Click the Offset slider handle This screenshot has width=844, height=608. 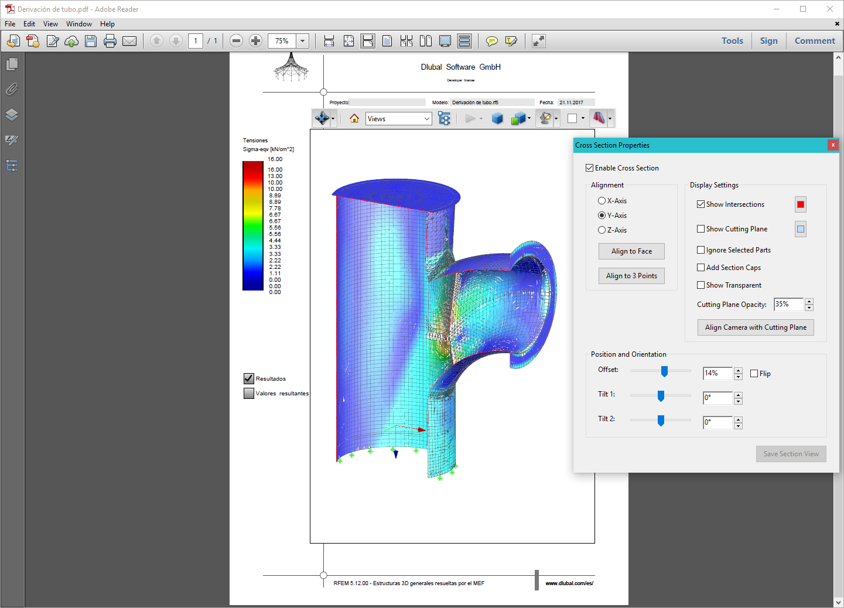[x=664, y=371]
